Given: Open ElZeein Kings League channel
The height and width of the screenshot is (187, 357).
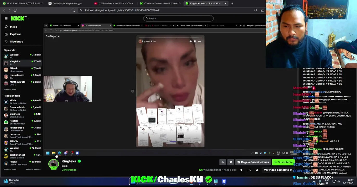Looking at the screenshot, I should [22, 69].
